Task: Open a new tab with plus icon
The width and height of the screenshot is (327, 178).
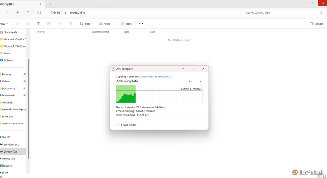Action: pos(50,4)
